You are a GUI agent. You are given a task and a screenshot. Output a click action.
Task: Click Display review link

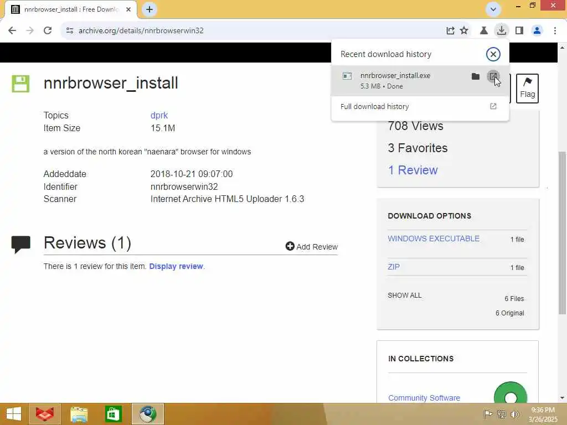(176, 266)
